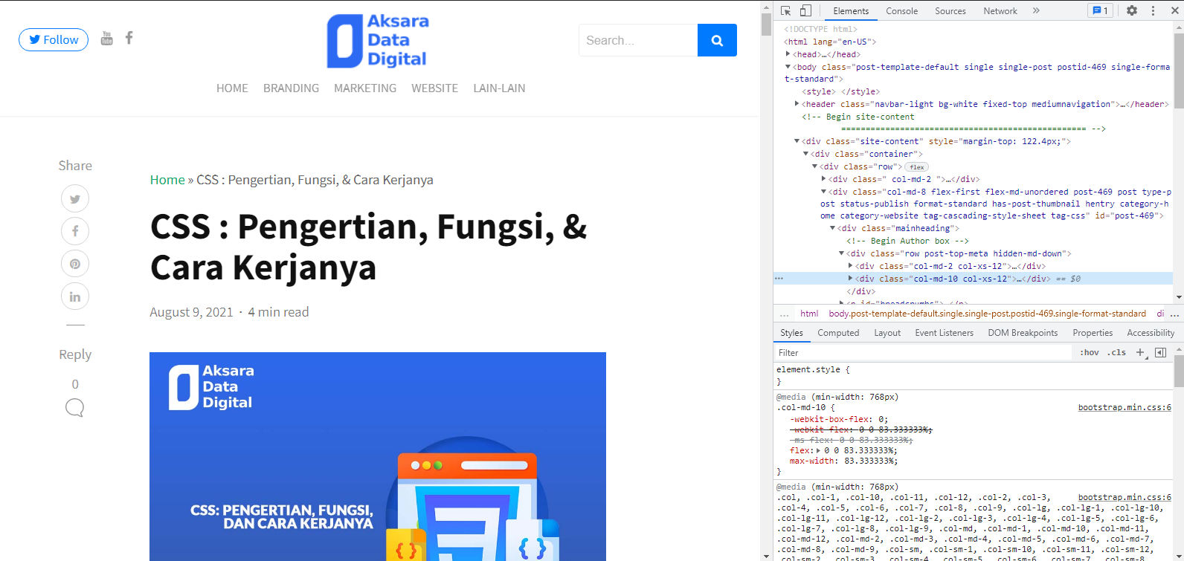
Task: Open the DevTools three-dot customize menu
Action: click(x=1154, y=10)
